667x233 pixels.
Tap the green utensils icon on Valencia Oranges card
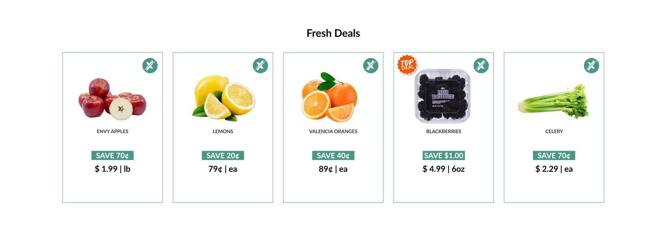coord(371,66)
